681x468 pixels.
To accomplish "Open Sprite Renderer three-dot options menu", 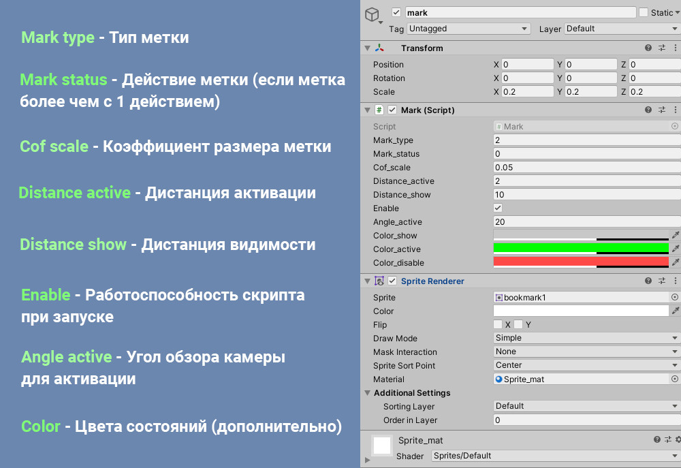I will tap(676, 281).
